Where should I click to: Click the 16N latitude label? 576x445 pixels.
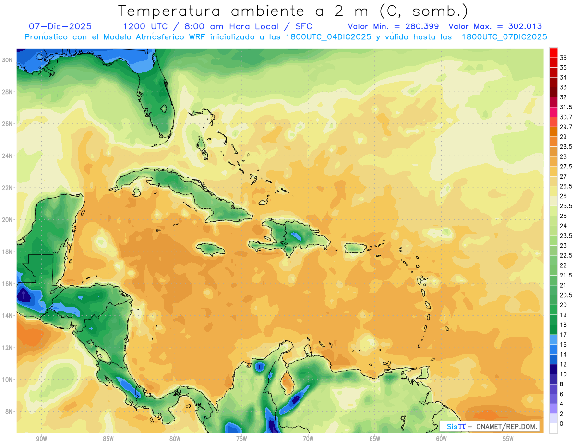click(8, 284)
